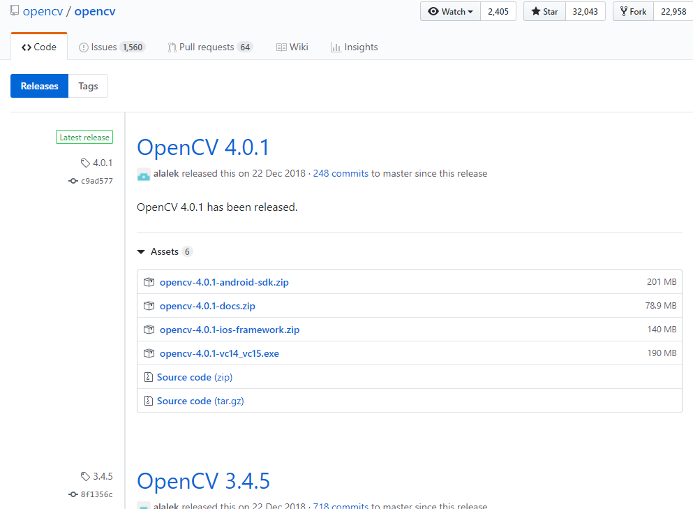The image size is (693, 509).
Task: Collapse the Assets section triangle
Action: tap(141, 251)
